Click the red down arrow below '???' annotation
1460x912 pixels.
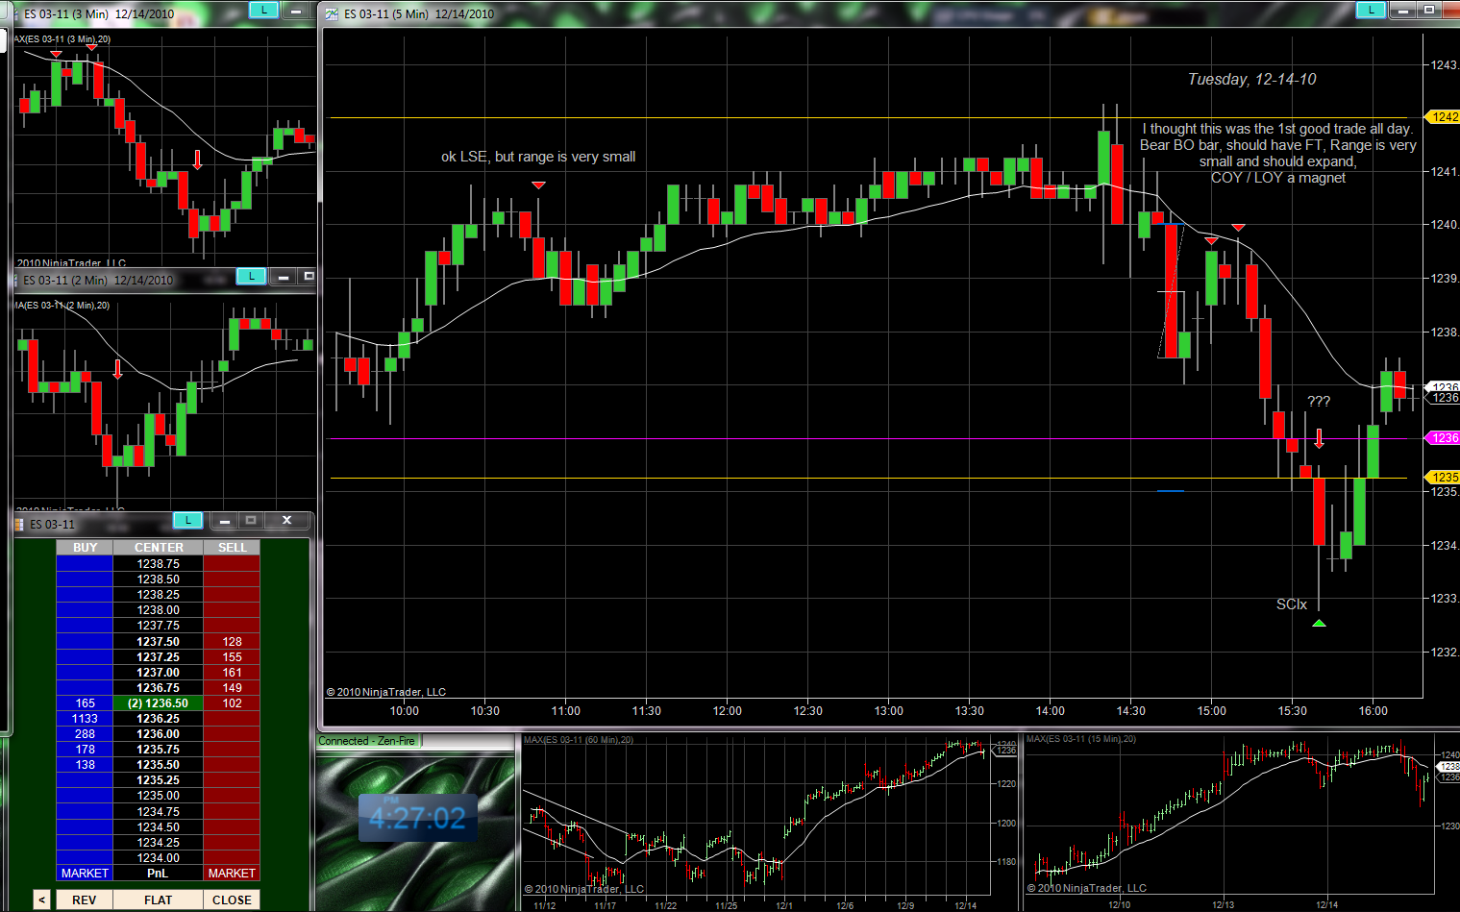pyautogui.click(x=1319, y=439)
